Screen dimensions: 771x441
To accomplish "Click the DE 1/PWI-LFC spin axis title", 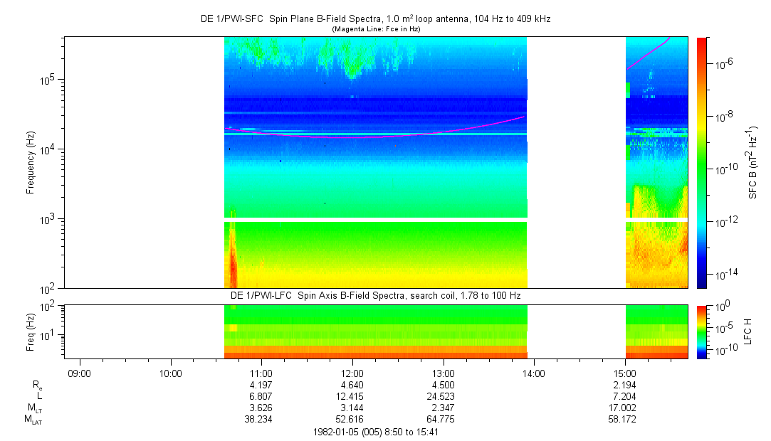I will tap(376, 296).
